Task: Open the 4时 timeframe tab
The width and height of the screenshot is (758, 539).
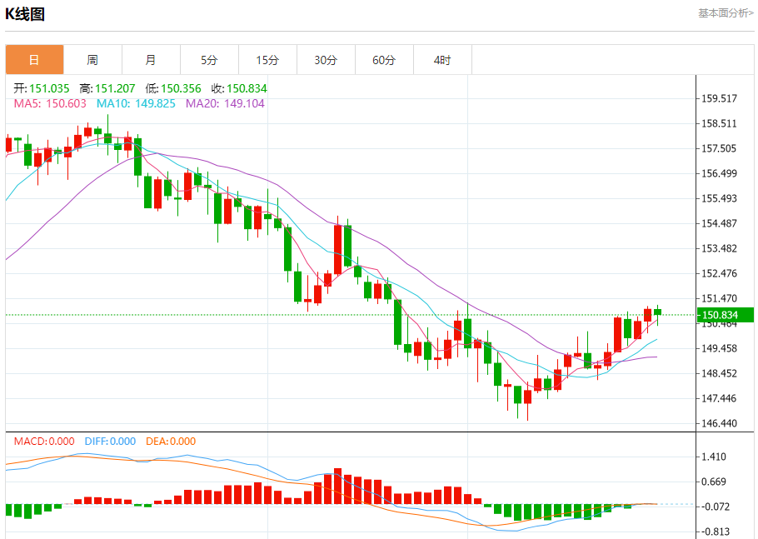Action: pos(443,60)
